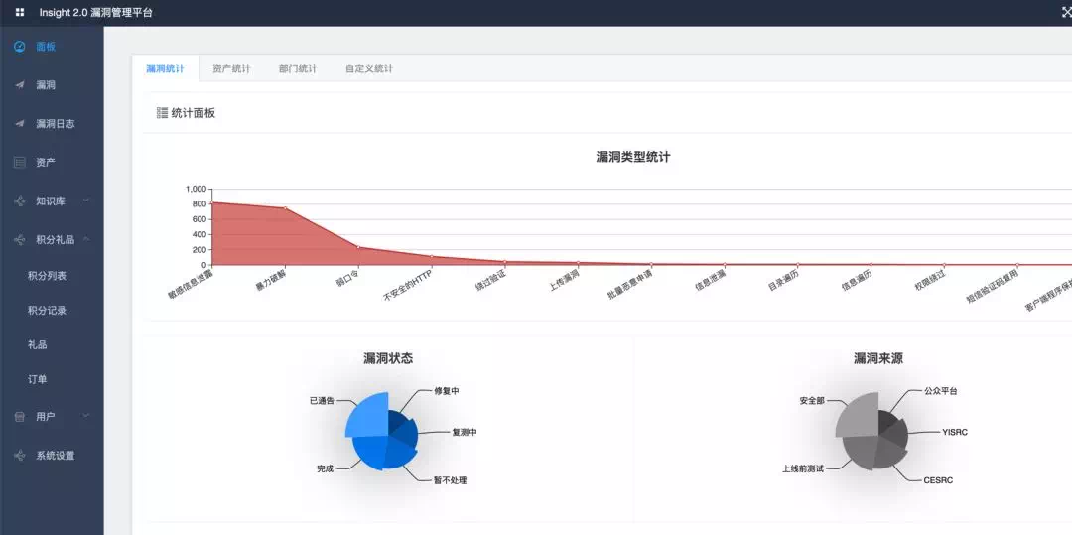The height and width of the screenshot is (535, 1072).
Task: Collapse the 积分礼品 submenu chevron
Action: click(86, 239)
